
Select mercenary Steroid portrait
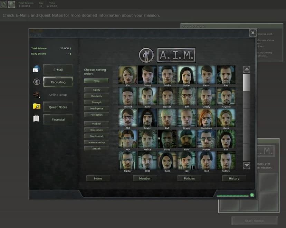coord(128,96)
